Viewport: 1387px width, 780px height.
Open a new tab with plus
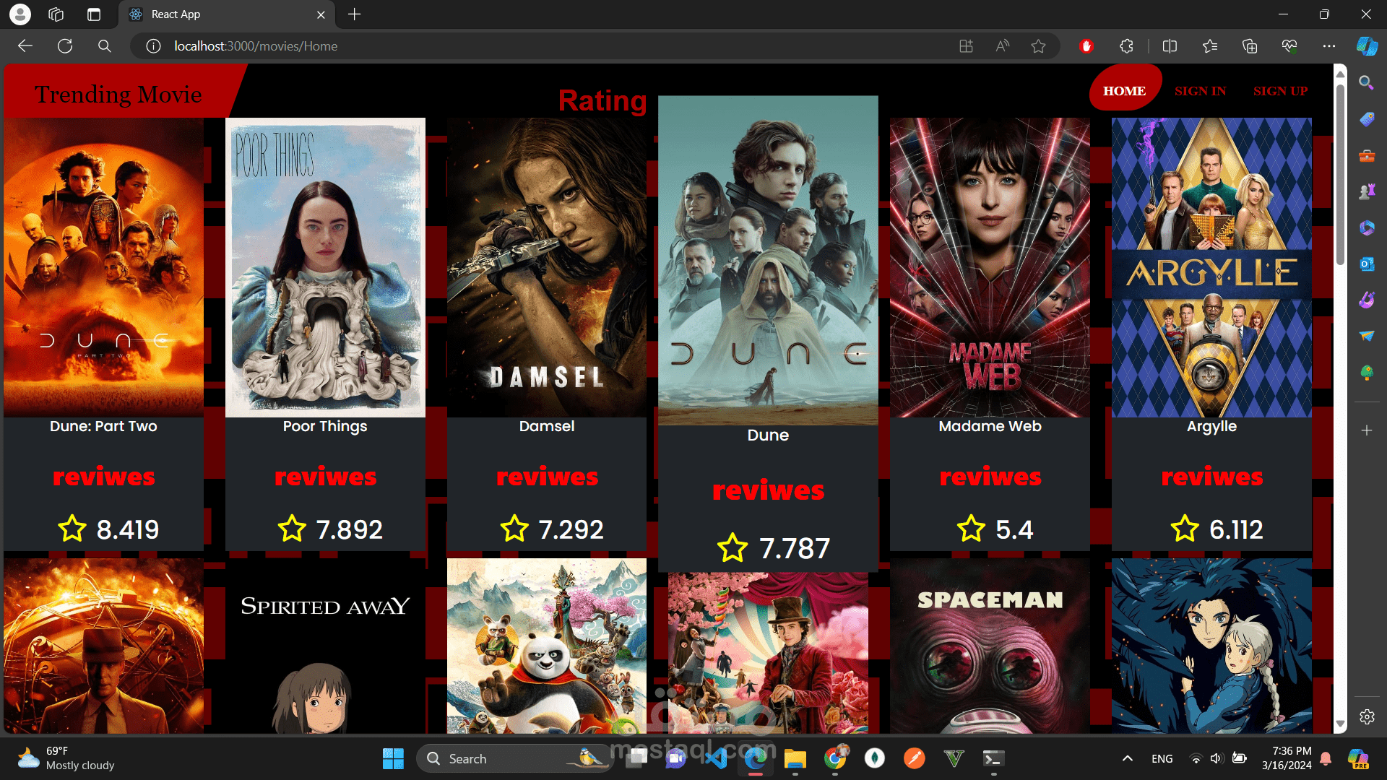pos(354,14)
